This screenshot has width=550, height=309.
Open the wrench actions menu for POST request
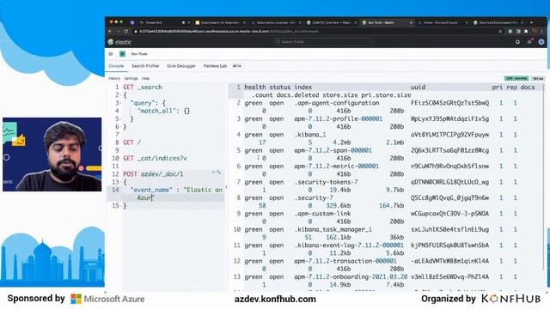pyautogui.click(x=219, y=173)
